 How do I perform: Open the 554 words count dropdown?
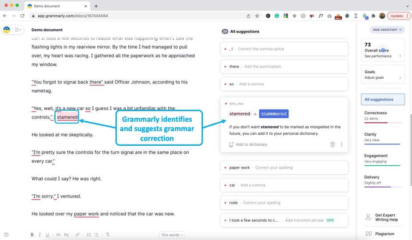coord(172,235)
